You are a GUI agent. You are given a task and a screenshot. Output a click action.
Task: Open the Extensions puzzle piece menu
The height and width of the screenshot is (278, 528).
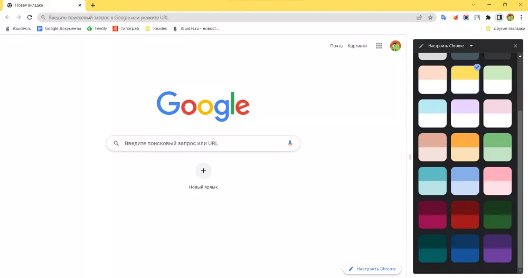coord(488,17)
